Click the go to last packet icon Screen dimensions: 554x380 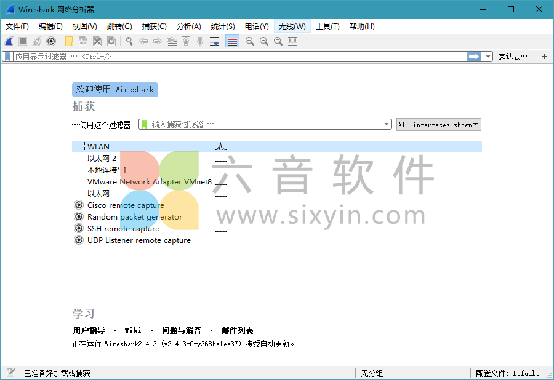198,41
